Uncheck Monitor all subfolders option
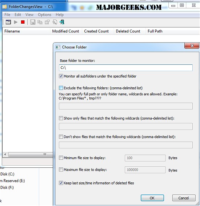Viewport: 200px width, 206px height. (x=61, y=76)
